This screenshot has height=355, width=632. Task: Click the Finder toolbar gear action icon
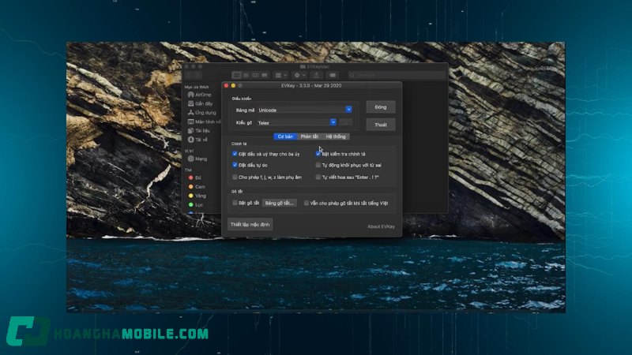coord(299,74)
